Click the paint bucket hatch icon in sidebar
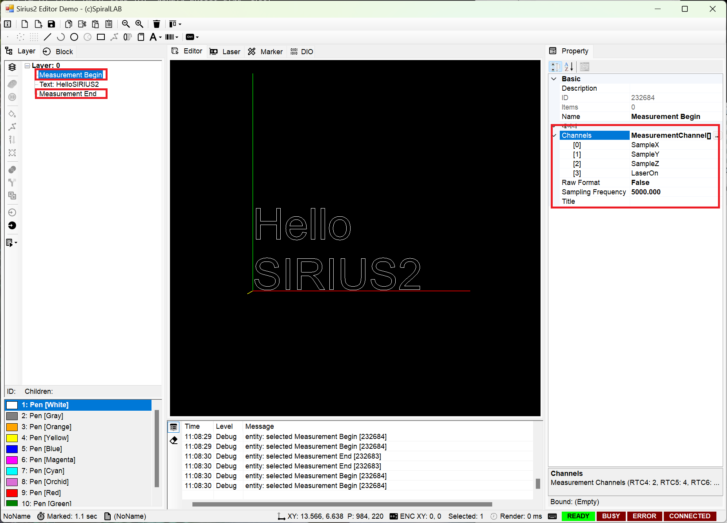This screenshot has height=523, width=727. coord(12,114)
